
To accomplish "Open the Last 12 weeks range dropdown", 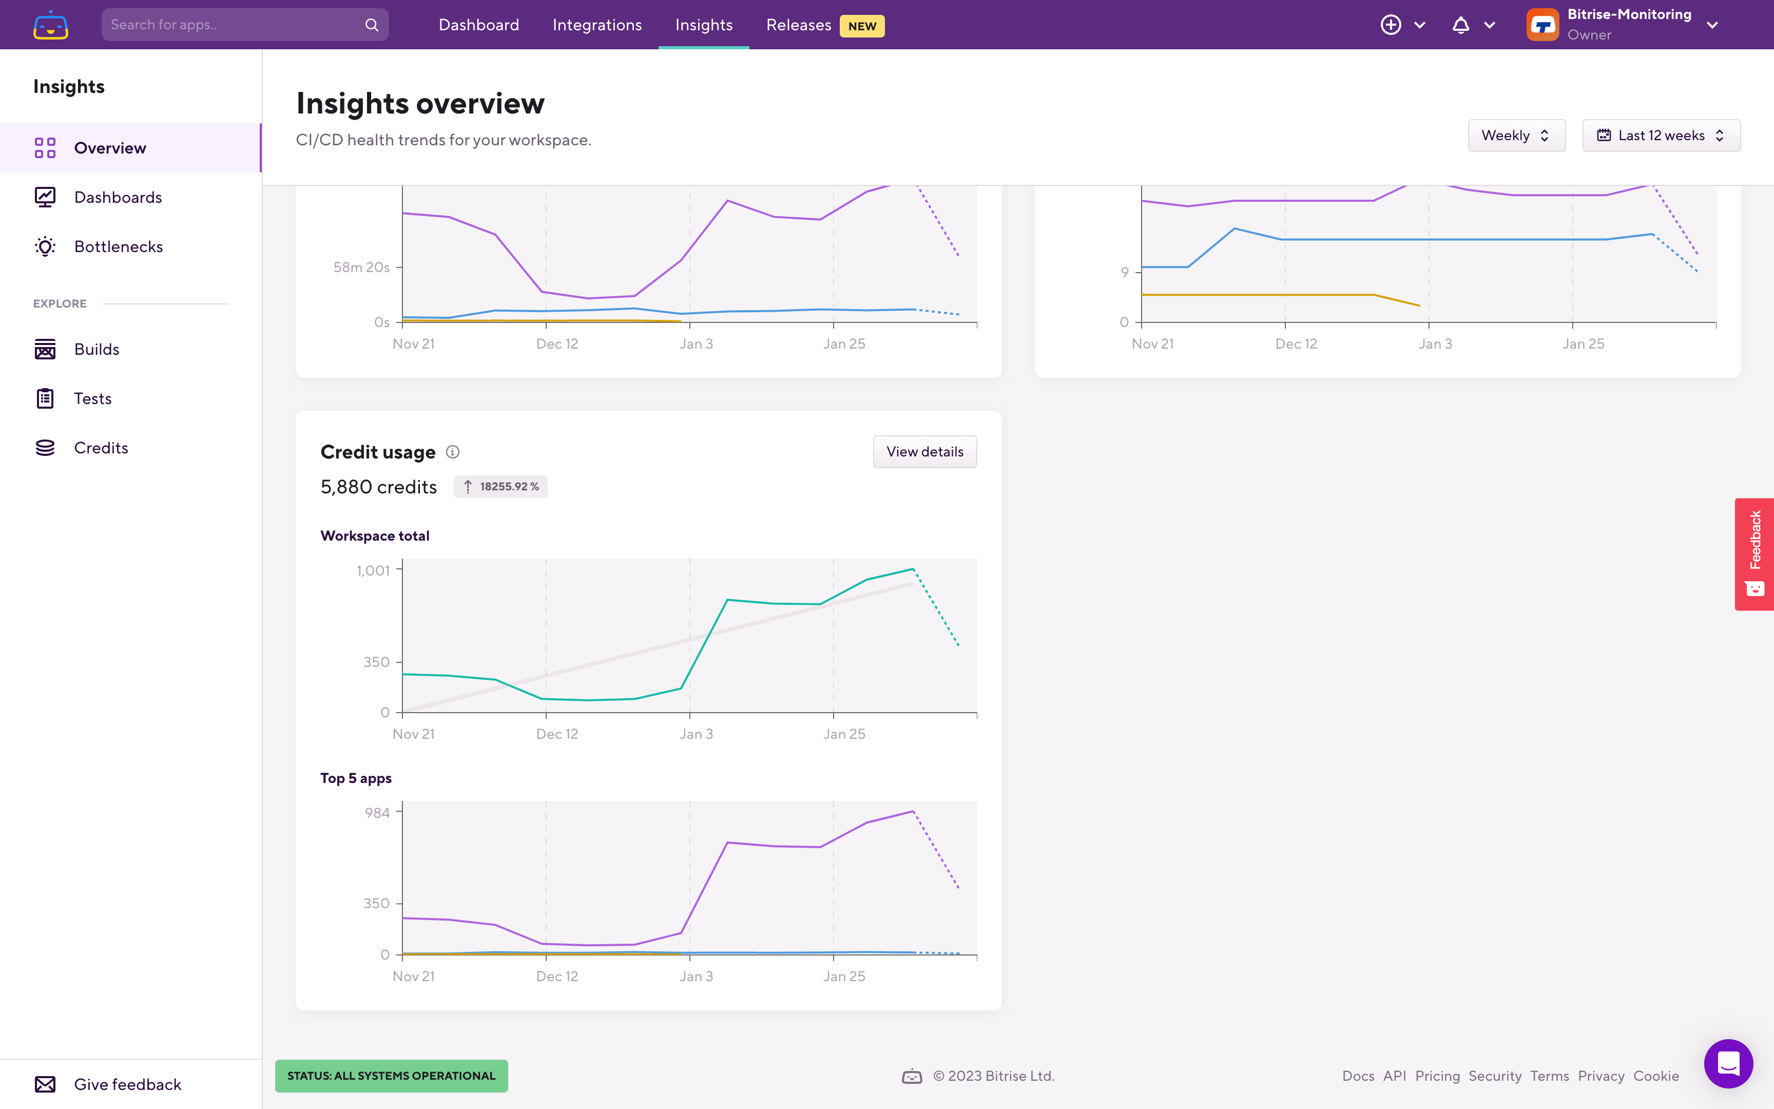I will click(1661, 136).
